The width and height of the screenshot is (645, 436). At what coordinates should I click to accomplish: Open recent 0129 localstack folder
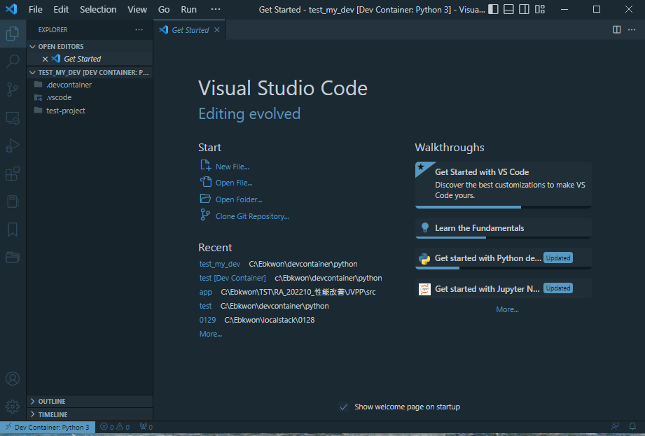pos(207,320)
